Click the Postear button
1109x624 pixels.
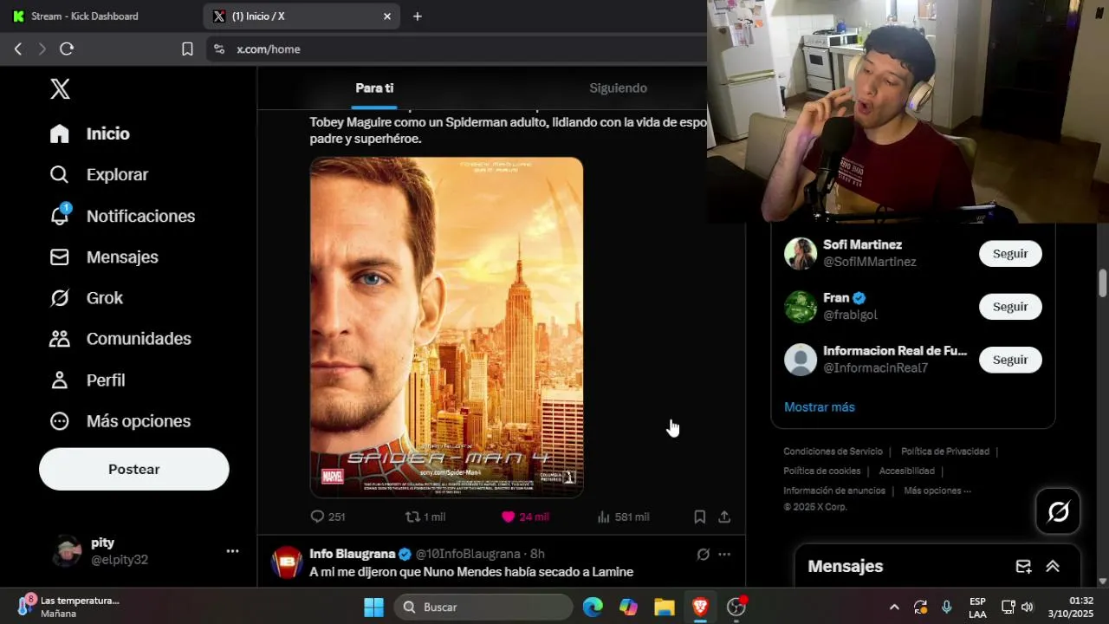(134, 469)
